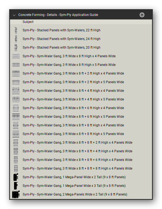Select Gang 1 Mega-Panel Wide x 3 Tall entry

[x=74, y=186]
